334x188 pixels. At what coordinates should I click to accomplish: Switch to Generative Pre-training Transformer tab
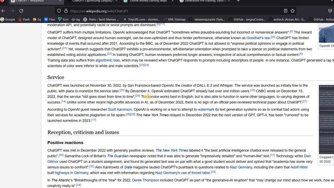tap(205, 1)
